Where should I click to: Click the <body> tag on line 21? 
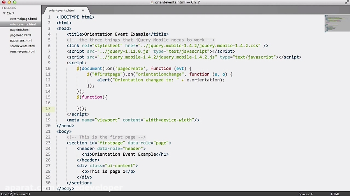[x=64, y=132]
